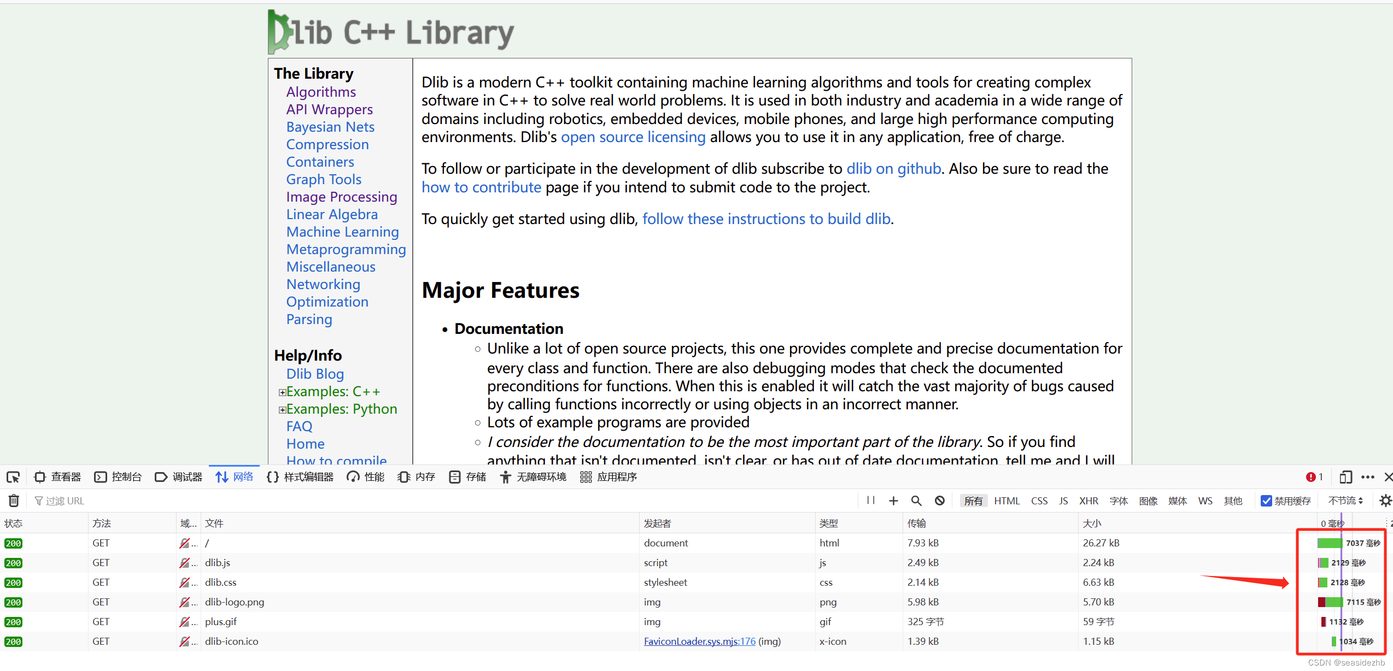Close the developer tools panel
The image size is (1393, 671).
(x=1388, y=477)
